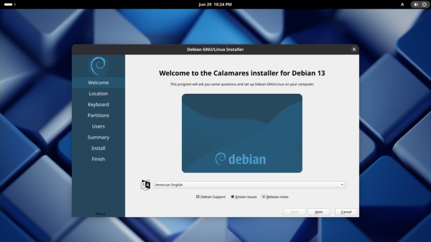Open the volume icon in top bar

coord(416,5)
